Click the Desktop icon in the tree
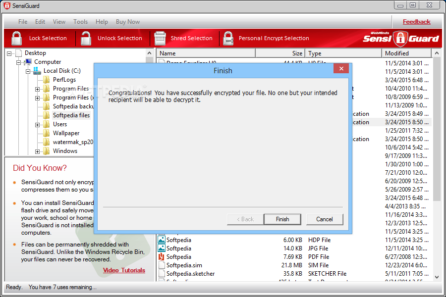The height and width of the screenshot is (297, 446). 19,53
